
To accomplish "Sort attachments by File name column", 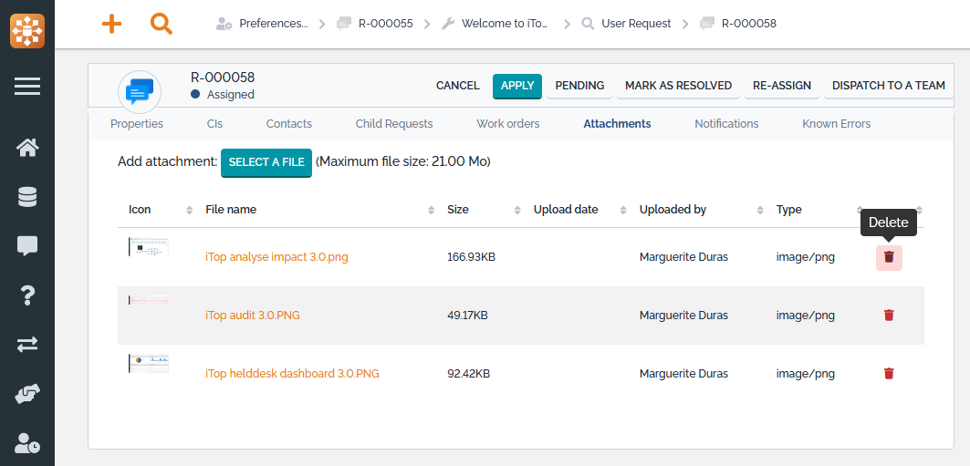I will click(x=231, y=210).
